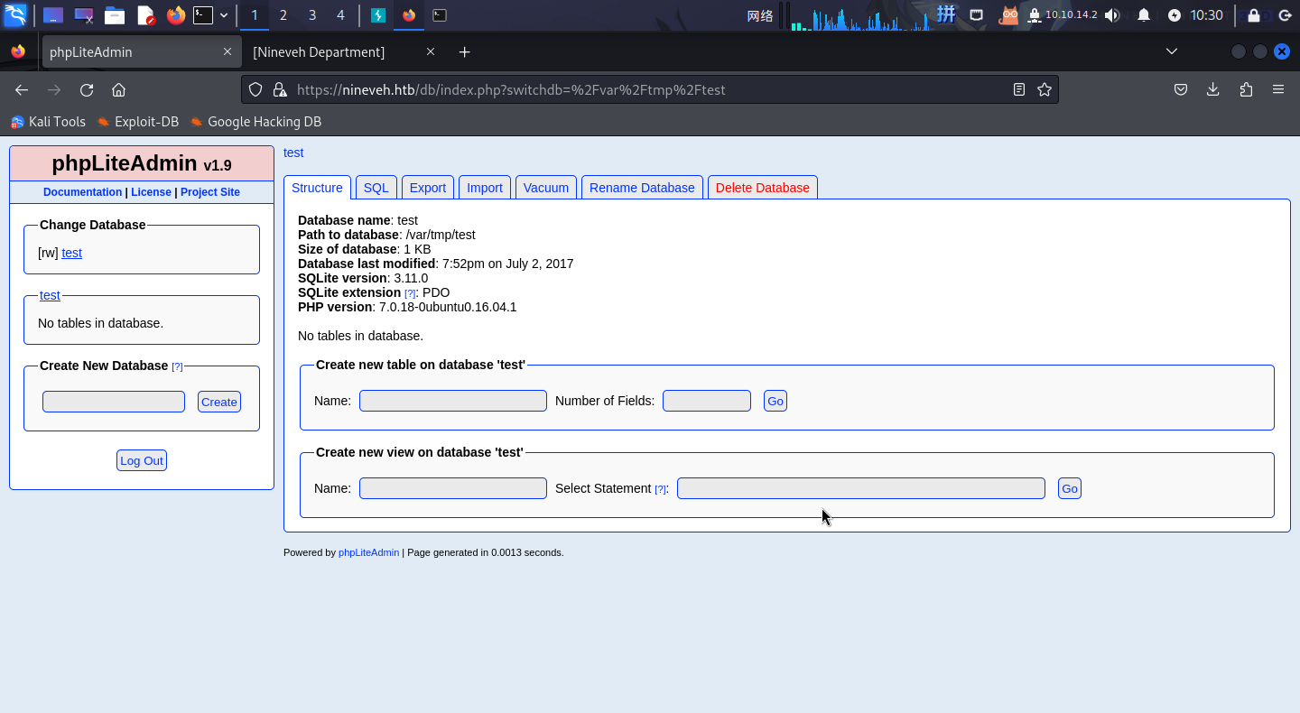Screen dimensions: 1300x713
Task: Close the Nineveh Department tab
Action: click(431, 52)
